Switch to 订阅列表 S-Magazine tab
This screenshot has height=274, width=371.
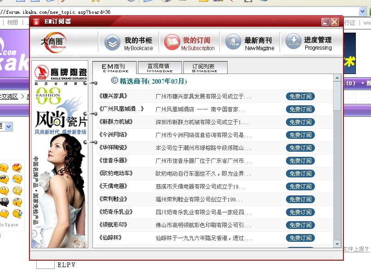(x=205, y=68)
